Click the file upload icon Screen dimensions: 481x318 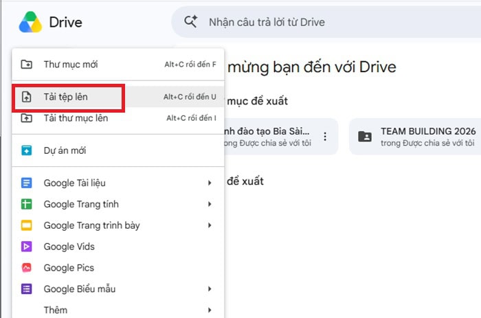click(26, 97)
